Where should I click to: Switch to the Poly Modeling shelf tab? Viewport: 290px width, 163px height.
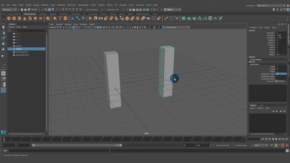tap(29, 14)
